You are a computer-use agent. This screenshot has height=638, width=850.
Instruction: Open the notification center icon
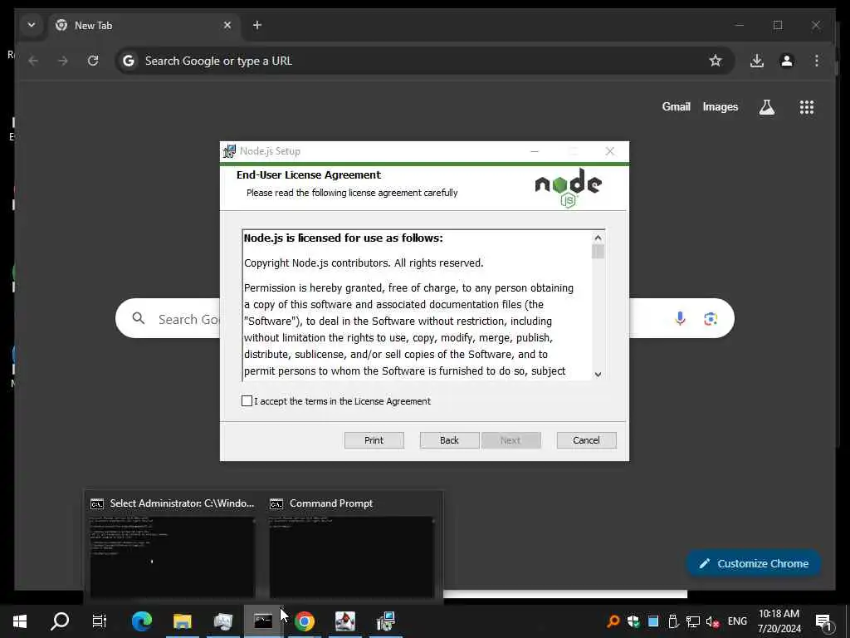point(823,621)
